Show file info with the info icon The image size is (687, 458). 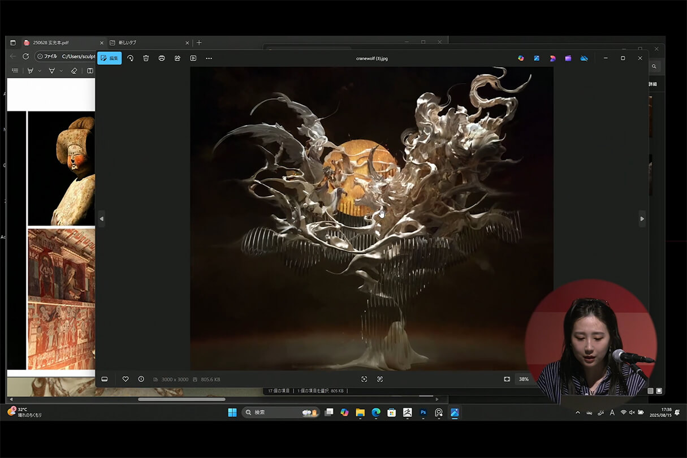click(x=141, y=379)
